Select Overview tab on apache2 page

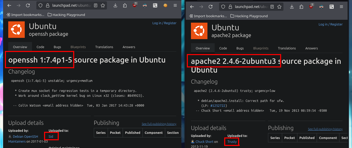pos(203,48)
